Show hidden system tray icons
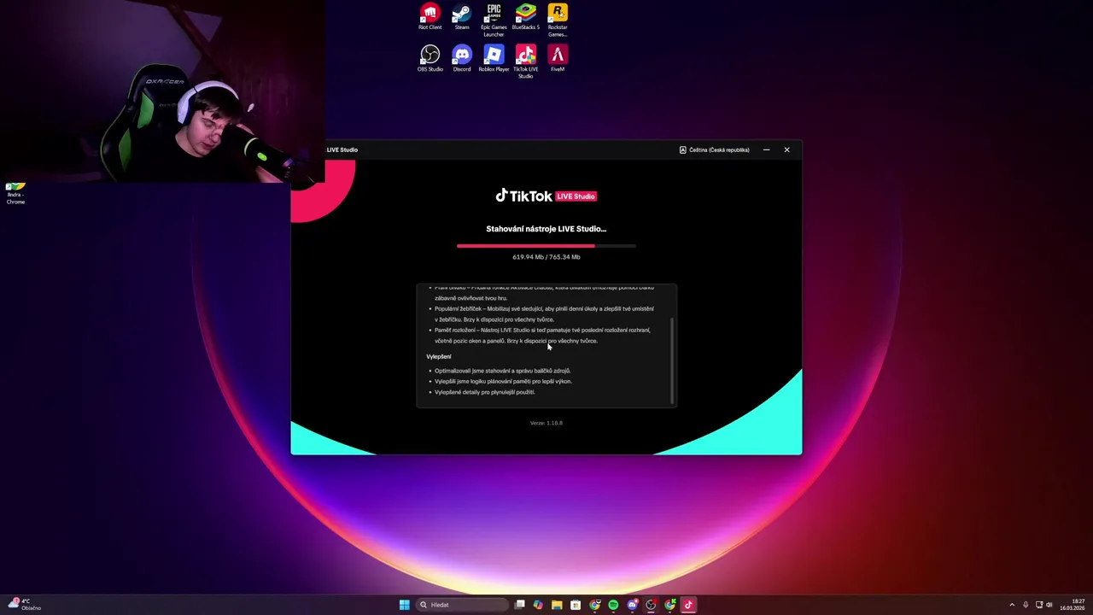Image resolution: width=1093 pixels, height=615 pixels. pos(1012,605)
